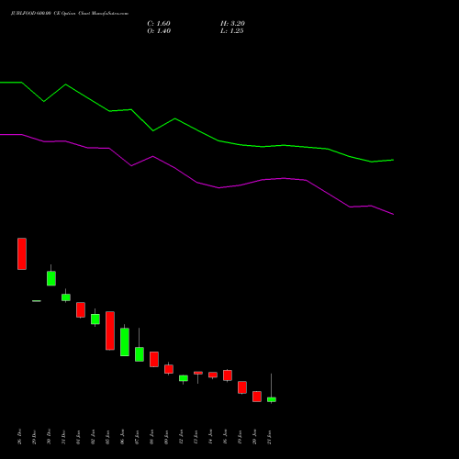
Task: Click the '30 Dec' date label
Action: (x=49, y=437)
